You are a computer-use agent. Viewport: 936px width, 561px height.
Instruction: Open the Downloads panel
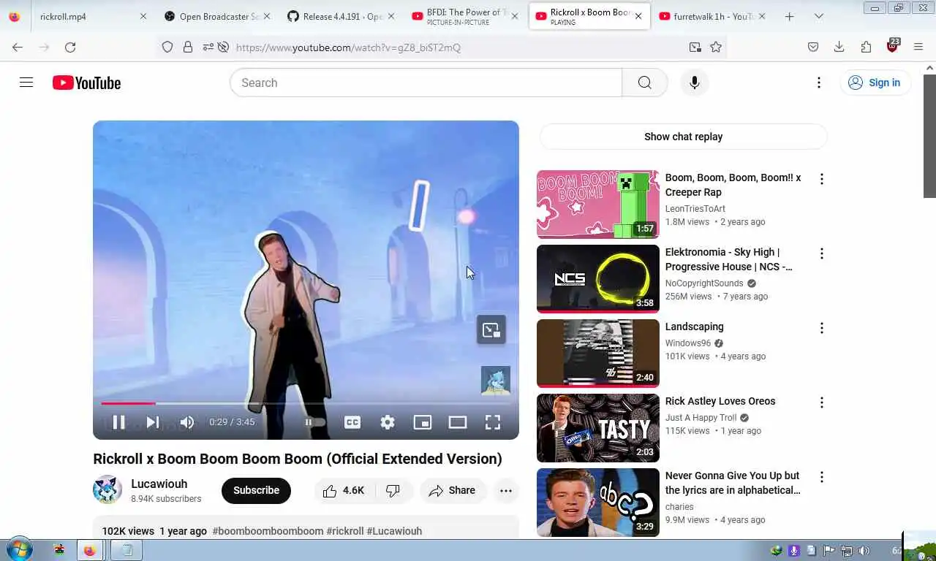click(x=839, y=47)
